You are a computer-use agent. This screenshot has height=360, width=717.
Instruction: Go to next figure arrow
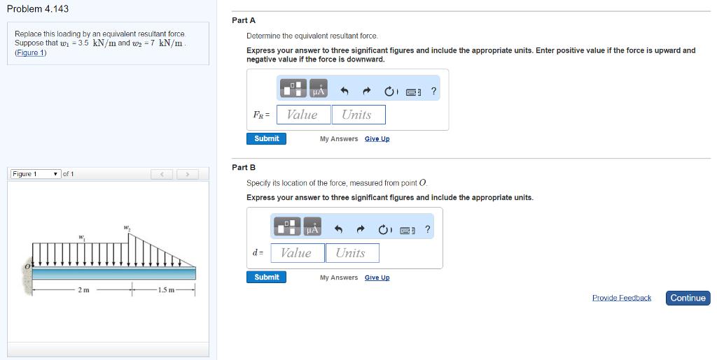187,174
